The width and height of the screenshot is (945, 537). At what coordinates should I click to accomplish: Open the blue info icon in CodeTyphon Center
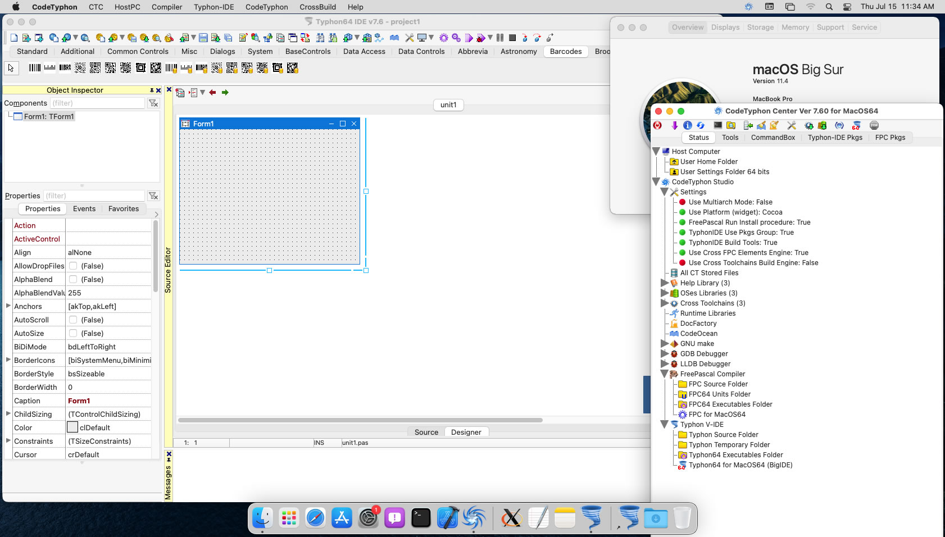(688, 125)
